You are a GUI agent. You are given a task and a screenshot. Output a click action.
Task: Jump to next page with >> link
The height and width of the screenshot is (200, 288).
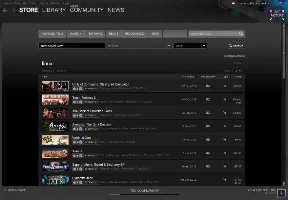tap(240, 71)
